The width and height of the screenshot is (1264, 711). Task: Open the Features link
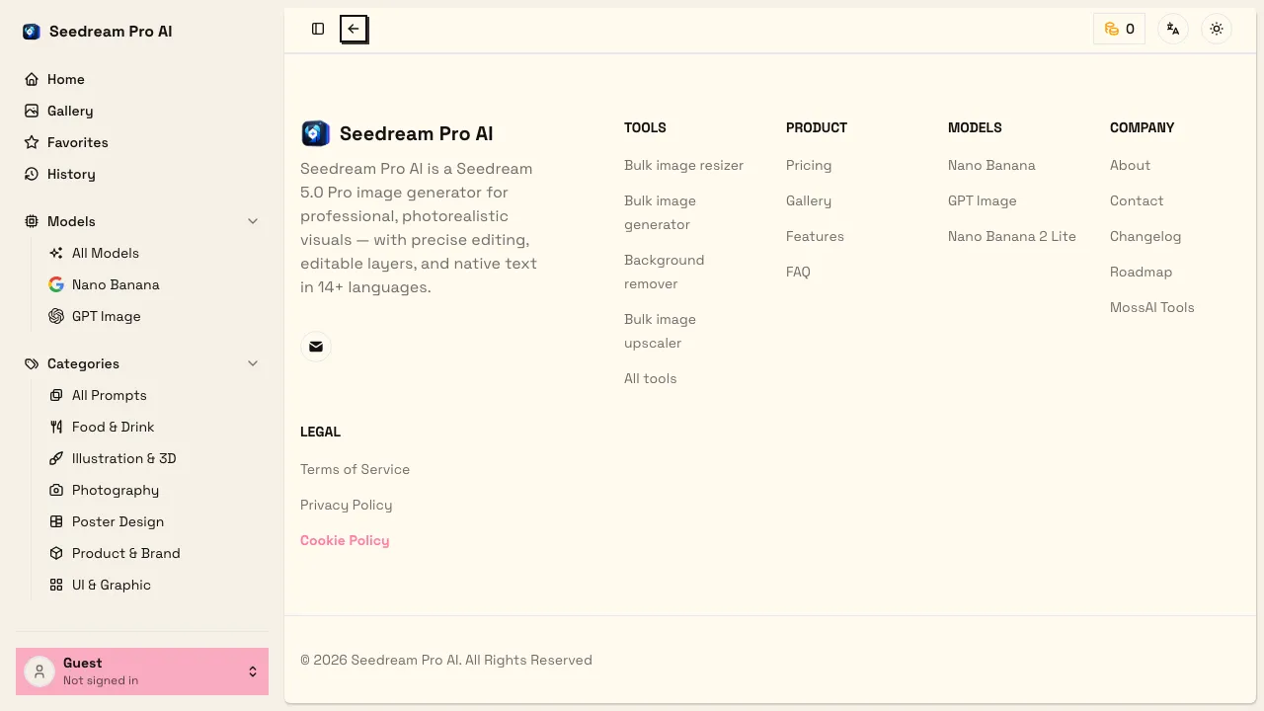pyautogui.click(x=815, y=236)
